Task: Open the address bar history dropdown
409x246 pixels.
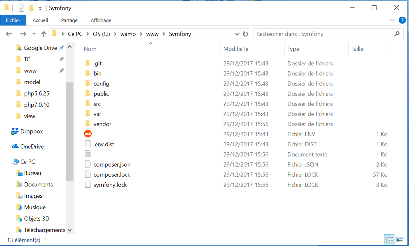Action: click(x=237, y=34)
